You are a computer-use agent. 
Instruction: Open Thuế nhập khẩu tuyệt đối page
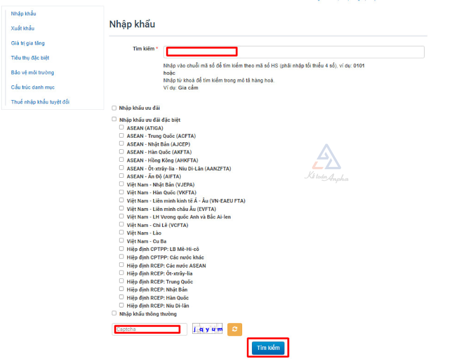click(40, 102)
